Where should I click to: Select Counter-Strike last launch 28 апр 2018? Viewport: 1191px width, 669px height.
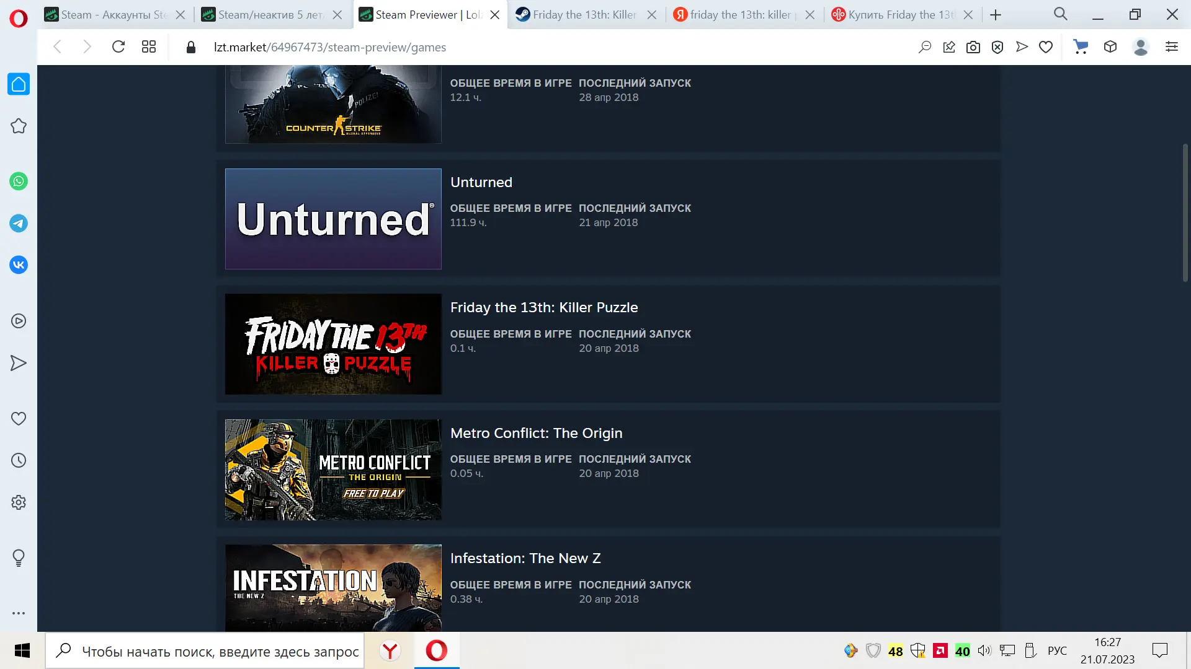(x=609, y=97)
